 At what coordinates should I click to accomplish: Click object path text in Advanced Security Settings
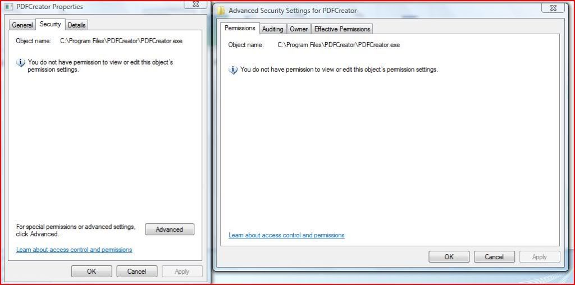point(339,45)
